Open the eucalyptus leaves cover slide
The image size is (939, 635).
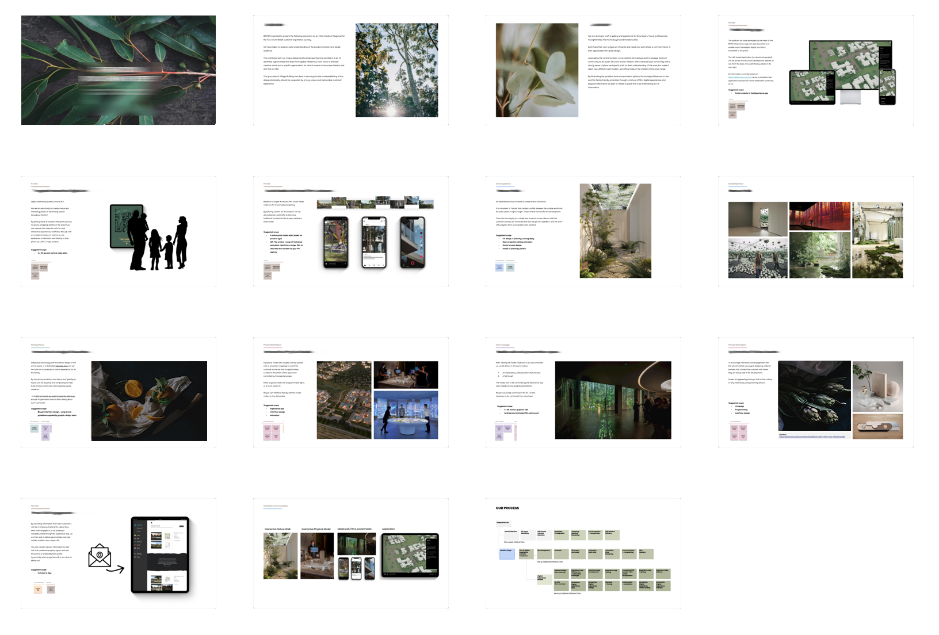pyautogui.click(x=119, y=70)
